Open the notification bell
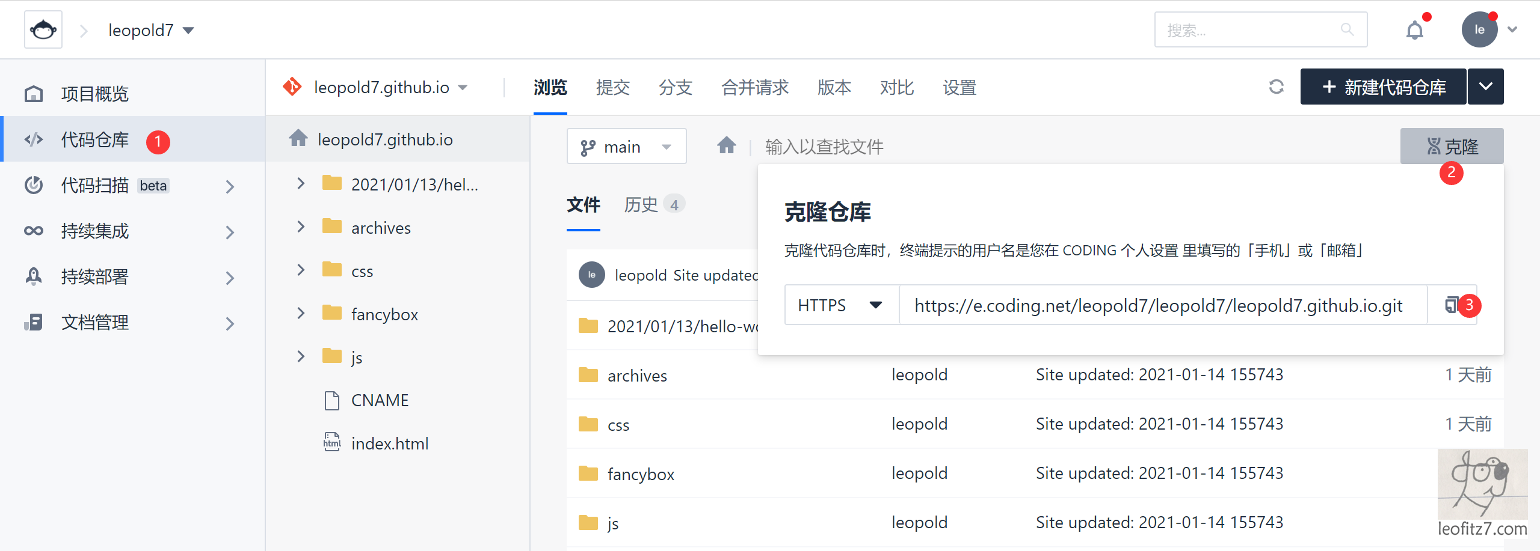 tap(1415, 29)
